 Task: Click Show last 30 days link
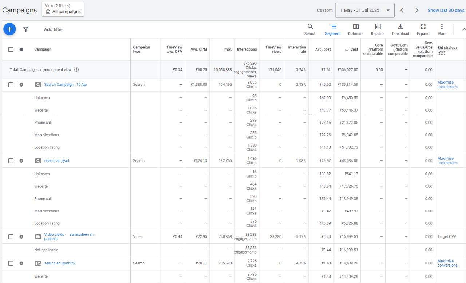click(x=446, y=10)
